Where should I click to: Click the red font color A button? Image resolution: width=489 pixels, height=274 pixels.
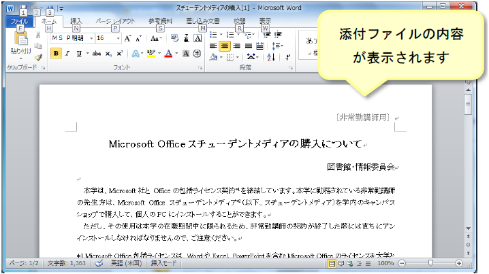[168, 54]
